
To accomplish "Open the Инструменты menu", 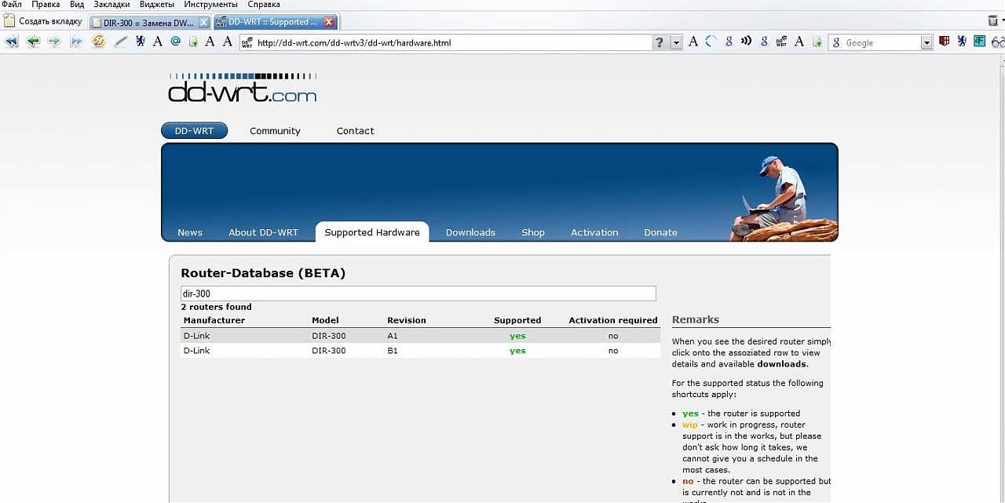I will [211, 5].
